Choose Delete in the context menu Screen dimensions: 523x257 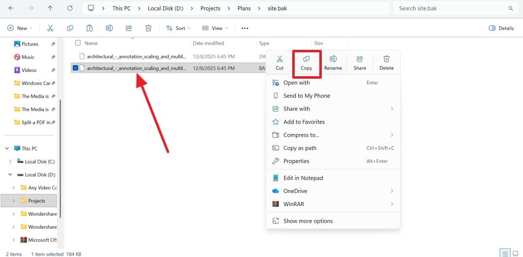tap(386, 63)
